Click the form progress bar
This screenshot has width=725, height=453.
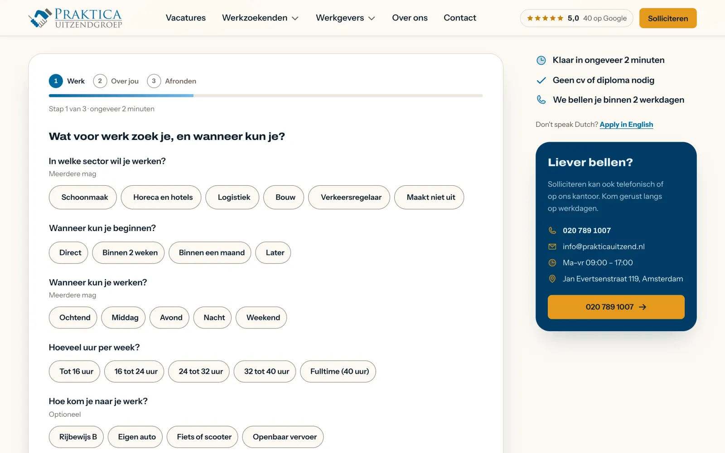click(266, 96)
